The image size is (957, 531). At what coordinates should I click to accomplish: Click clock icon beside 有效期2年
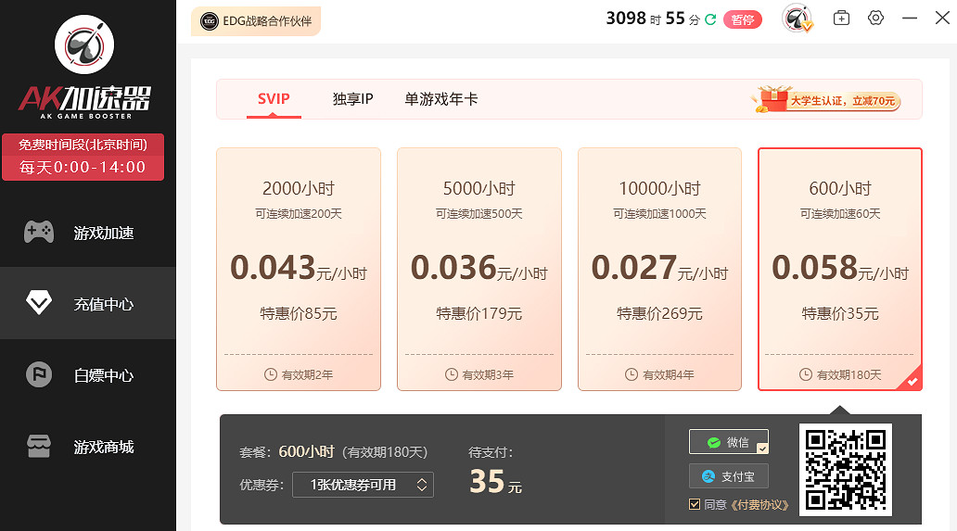271,374
